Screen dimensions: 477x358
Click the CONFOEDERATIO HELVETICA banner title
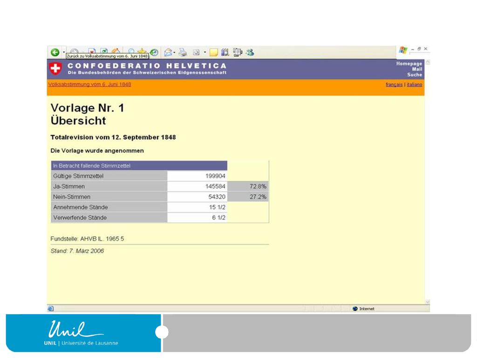[147, 66]
